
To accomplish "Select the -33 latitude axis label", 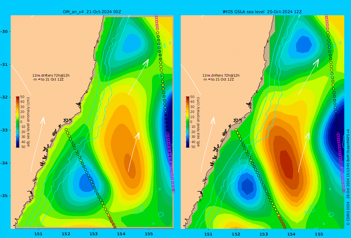I will pyautogui.click(x=4, y=130).
